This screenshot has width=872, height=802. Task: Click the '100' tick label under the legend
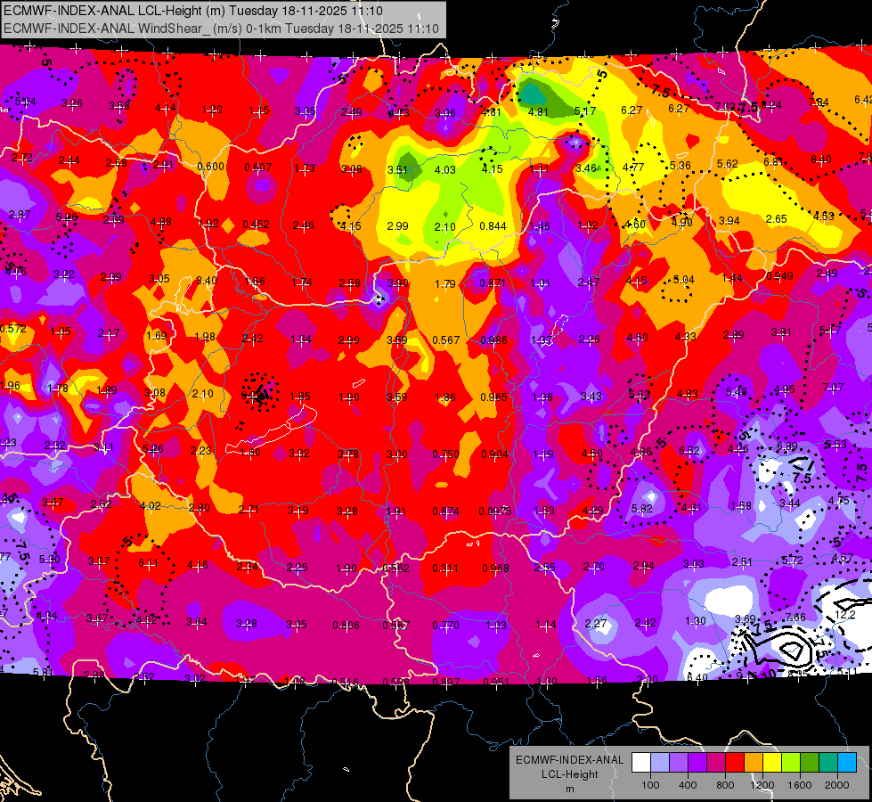(x=650, y=785)
